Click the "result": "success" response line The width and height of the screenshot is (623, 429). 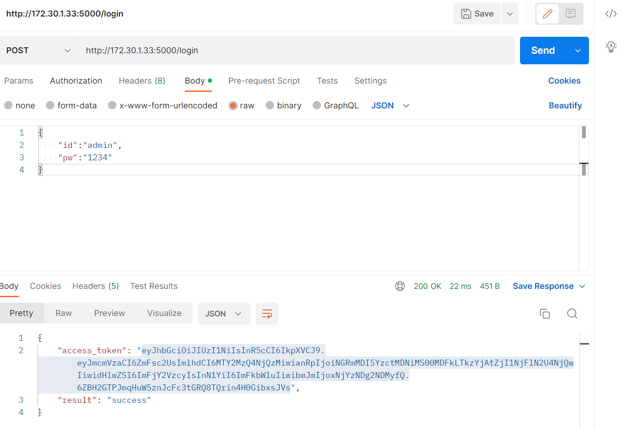[x=104, y=400]
